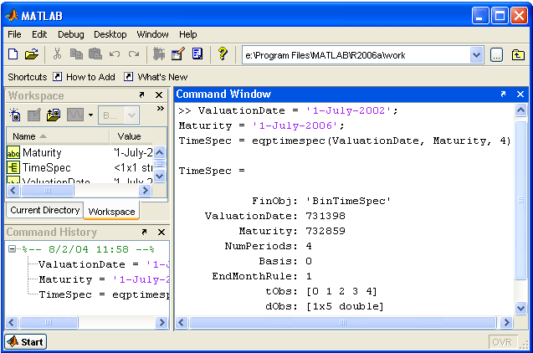533x353 pixels.
Task: Click the What's New shortcut
Action: [x=156, y=77]
